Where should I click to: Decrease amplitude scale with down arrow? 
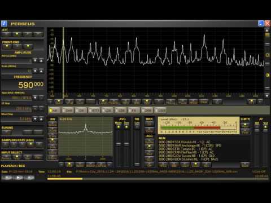(35, 71)
